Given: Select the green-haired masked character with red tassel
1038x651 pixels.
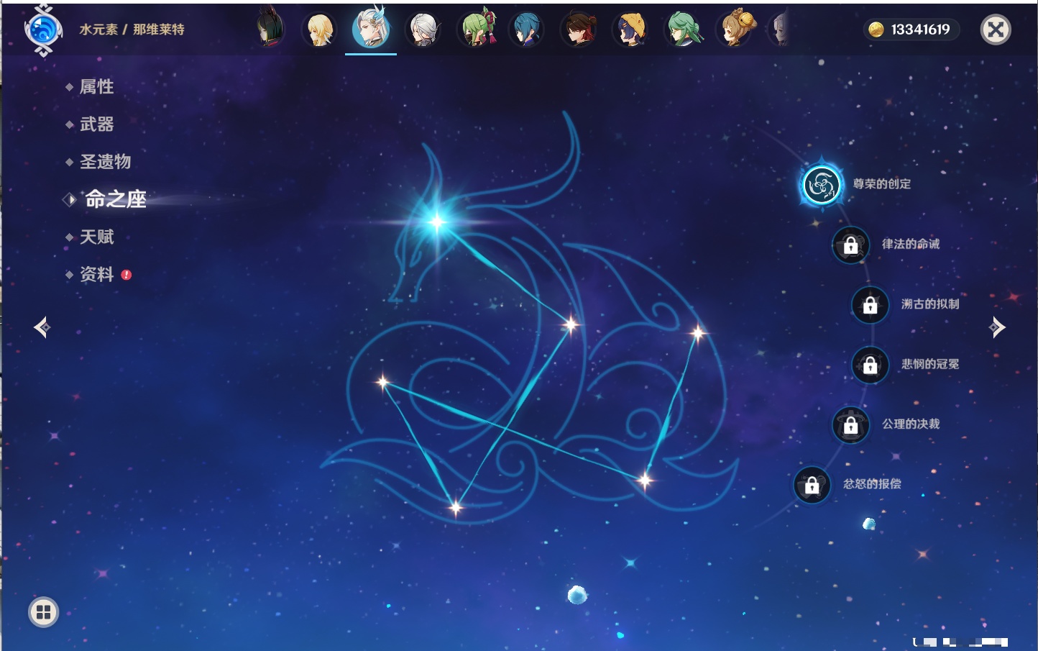Looking at the screenshot, I should coord(477,29).
